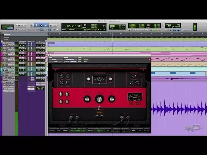Click the Min:Secs ruler label

coord(6,37)
